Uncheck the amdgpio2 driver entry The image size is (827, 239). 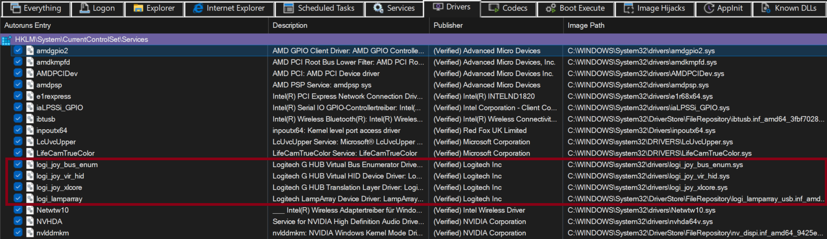(18, 50)
